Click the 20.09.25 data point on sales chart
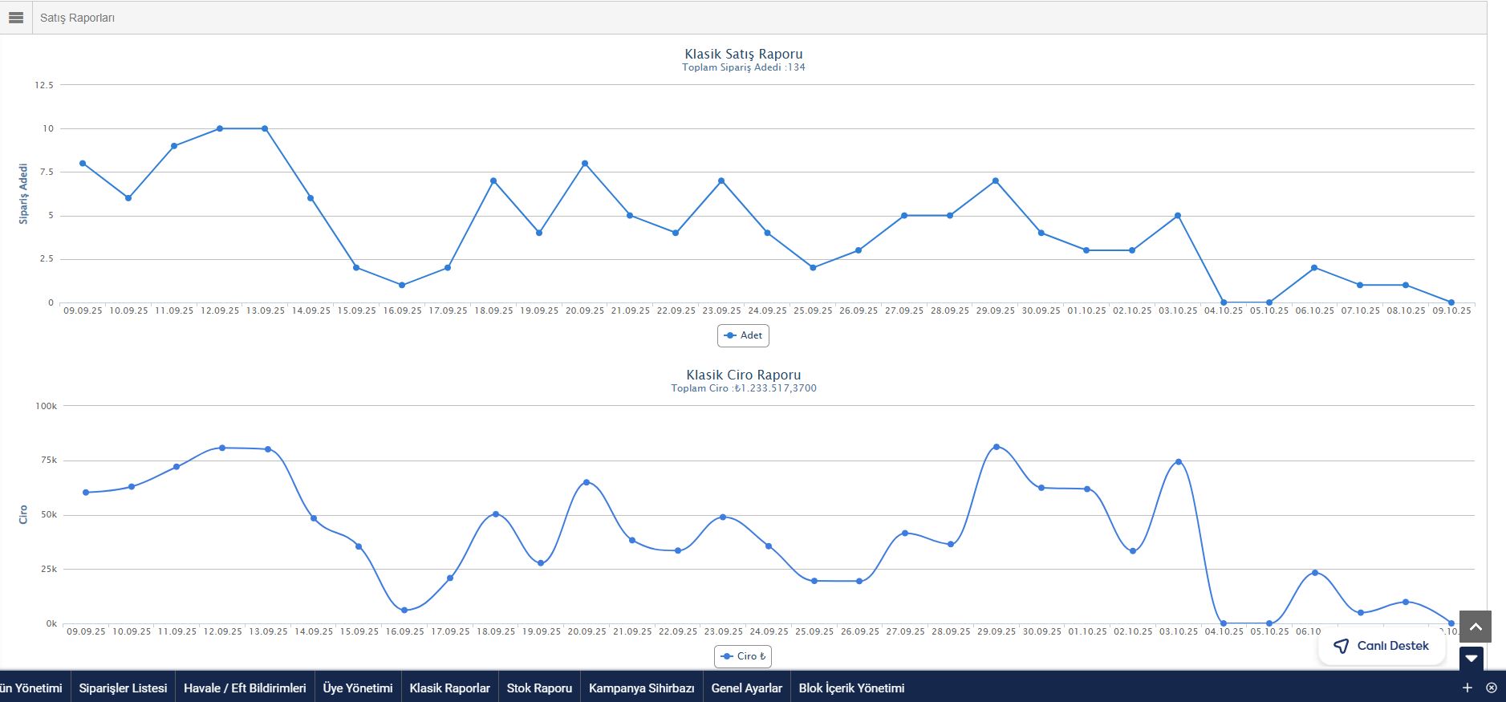 pos(585,164)
